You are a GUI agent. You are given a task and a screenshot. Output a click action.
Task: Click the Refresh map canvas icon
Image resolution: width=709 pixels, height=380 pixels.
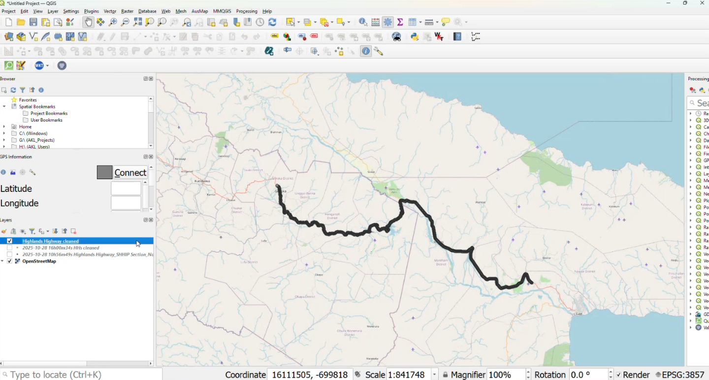point(272,22)
